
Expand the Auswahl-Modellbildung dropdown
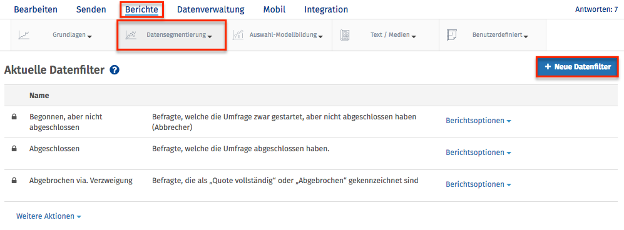(286, 36)
